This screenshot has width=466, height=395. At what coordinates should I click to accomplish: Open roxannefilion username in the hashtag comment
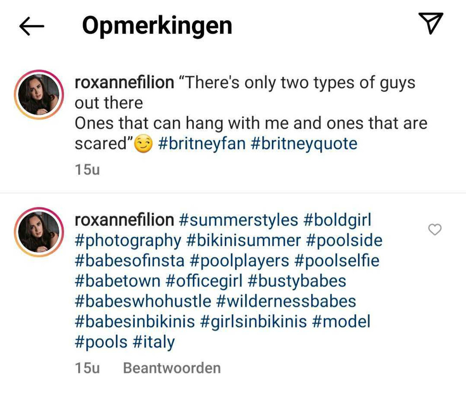(124, 220)
